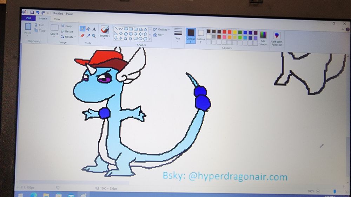Collapse the ribbon with the chevron
Screen dimensions: 351x197
[343, 29]
